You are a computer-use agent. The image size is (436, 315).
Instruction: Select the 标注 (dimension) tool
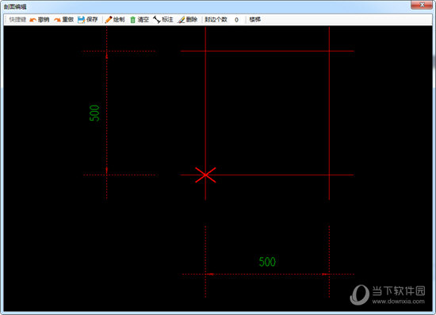pyautogui.click(x=163, y=20)
